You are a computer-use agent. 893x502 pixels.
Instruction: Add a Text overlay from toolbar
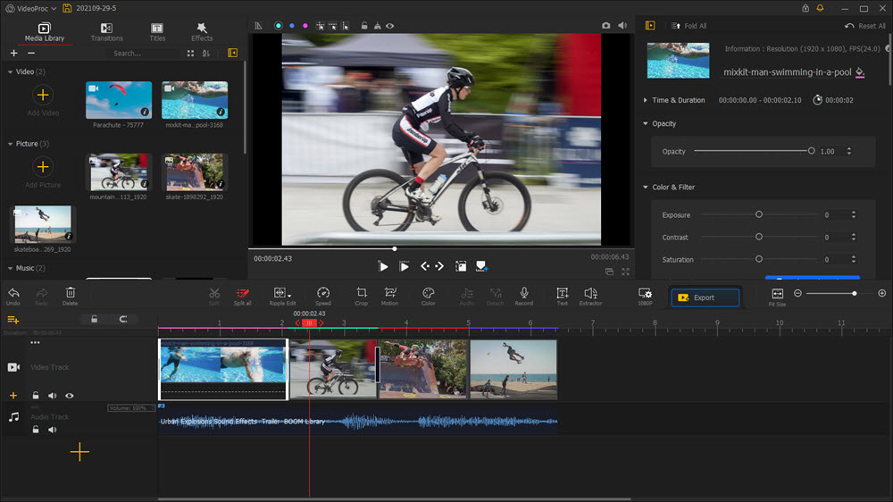pos(562,293)
